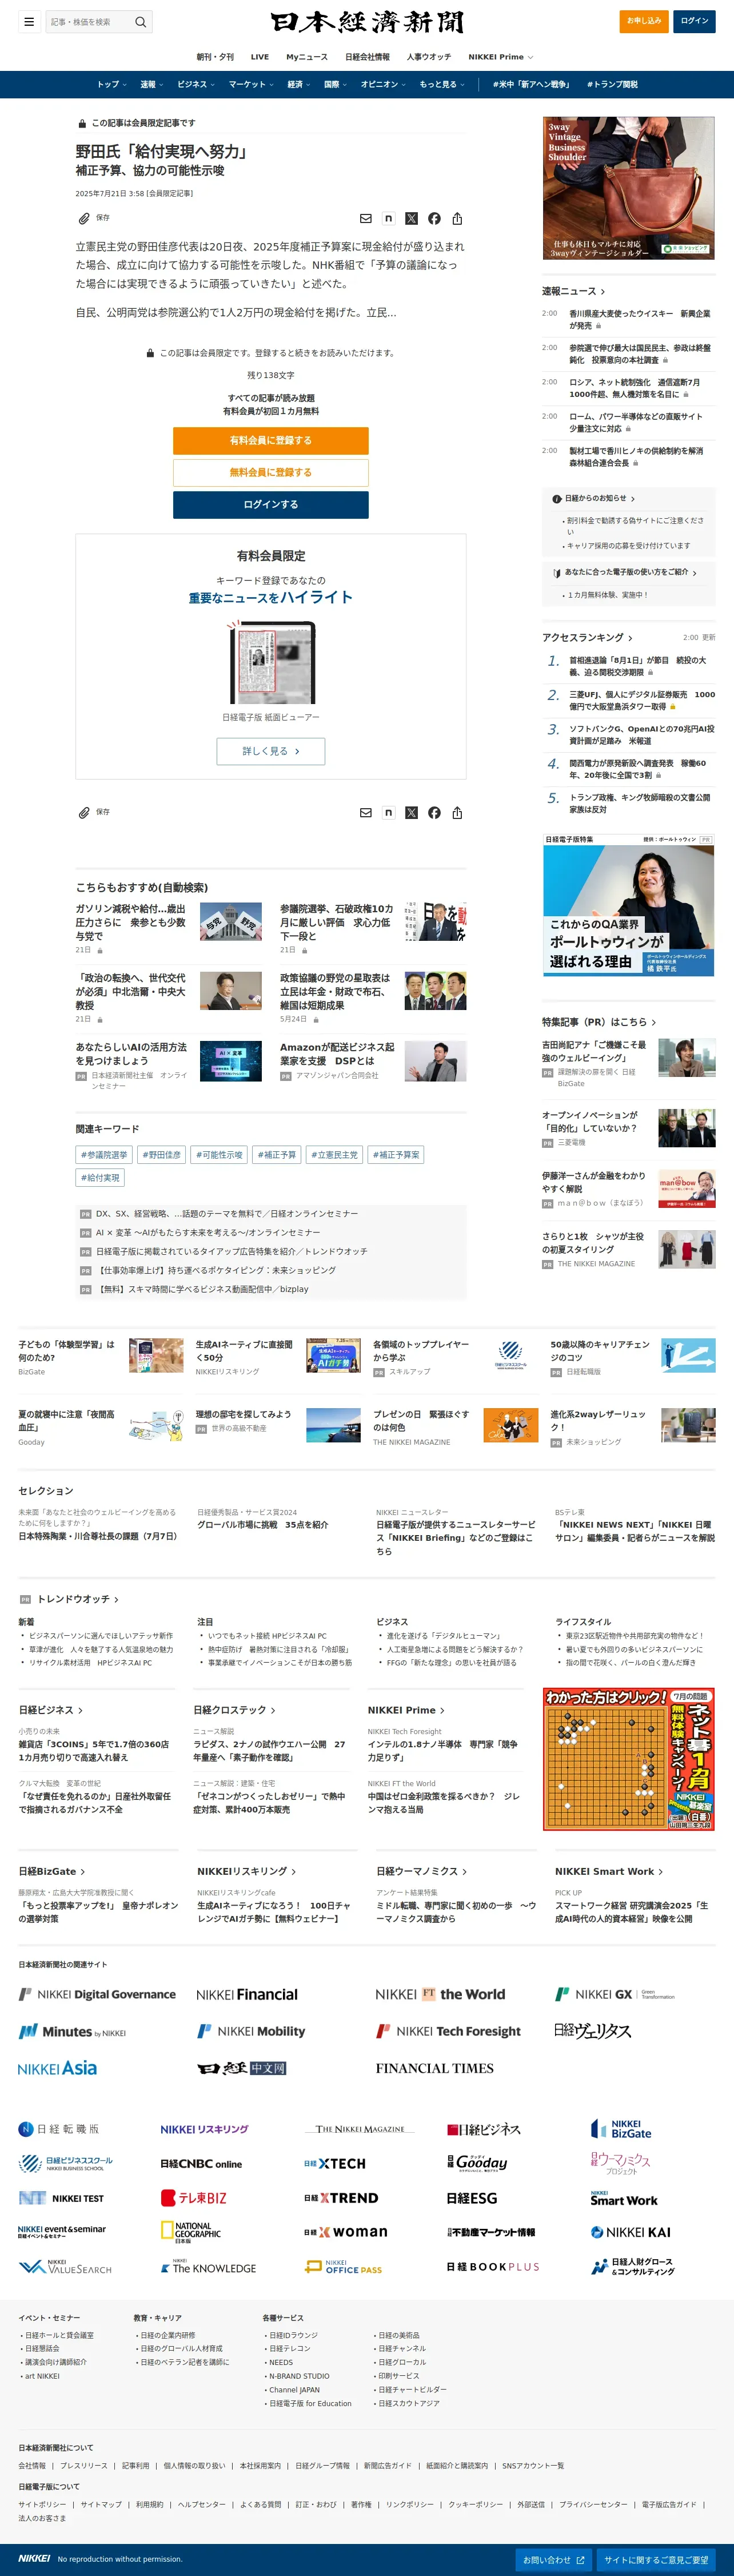Click the magnifying glass search icon
734x2576 pixels.
point(141,21)
